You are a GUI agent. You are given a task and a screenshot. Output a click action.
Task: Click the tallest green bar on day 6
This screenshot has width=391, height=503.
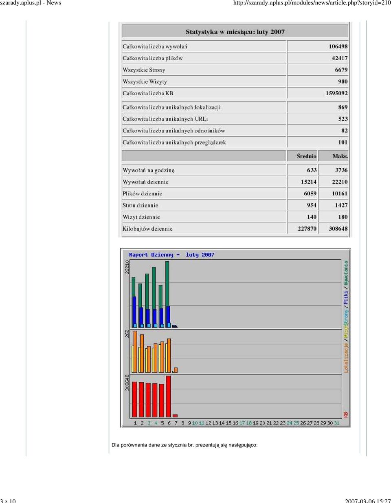click(167, 283)
